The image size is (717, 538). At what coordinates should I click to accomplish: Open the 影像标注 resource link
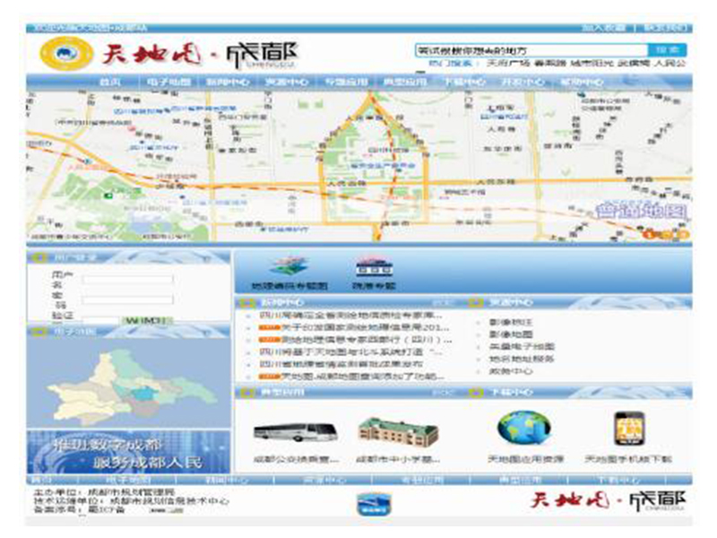point(510,323)
